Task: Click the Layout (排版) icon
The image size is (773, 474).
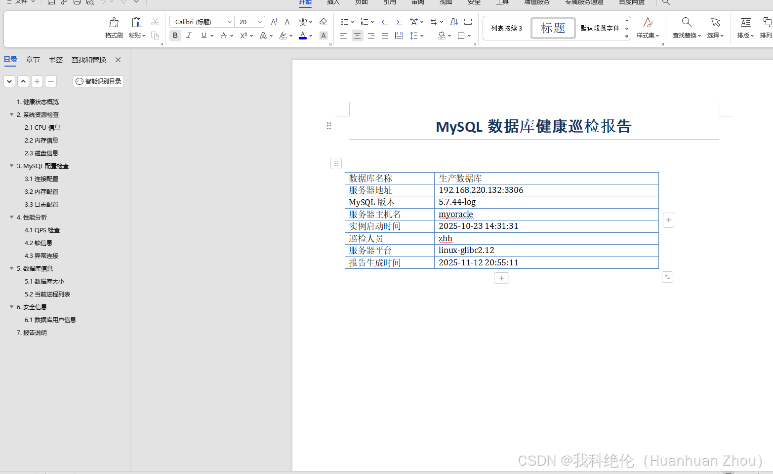Action: 745,22
